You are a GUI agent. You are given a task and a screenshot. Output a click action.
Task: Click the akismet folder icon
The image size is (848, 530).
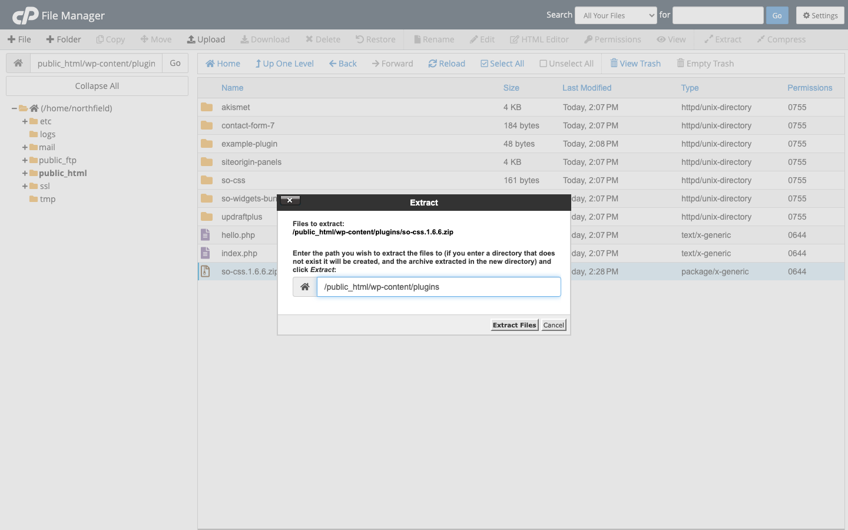click(x=207, y=107)
